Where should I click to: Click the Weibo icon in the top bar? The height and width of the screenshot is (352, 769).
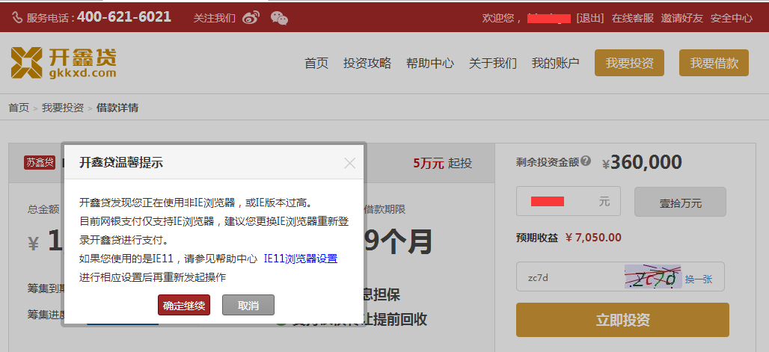[x=251, y=17]
